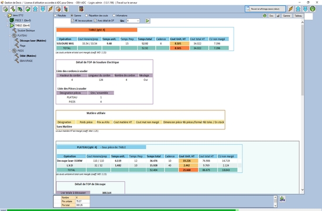Click the left toolbar blue up arrow

point(35,9)
